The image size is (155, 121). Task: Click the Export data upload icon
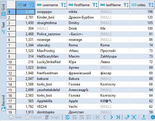click(144, 117)
